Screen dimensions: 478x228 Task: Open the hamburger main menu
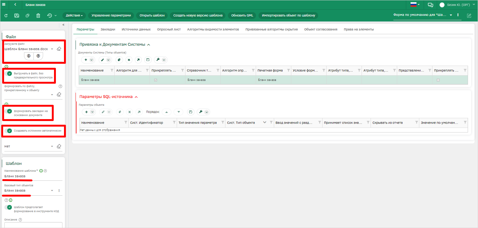pos(4,5)
